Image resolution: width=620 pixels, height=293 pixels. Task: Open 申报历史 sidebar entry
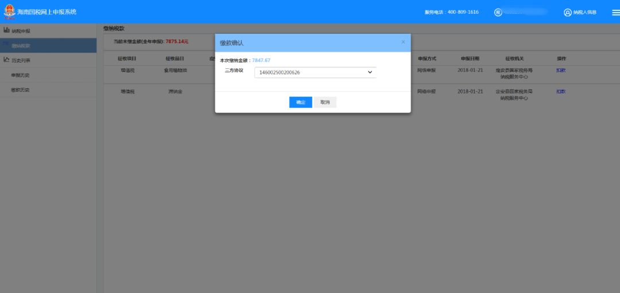click(x=48, y=75)
